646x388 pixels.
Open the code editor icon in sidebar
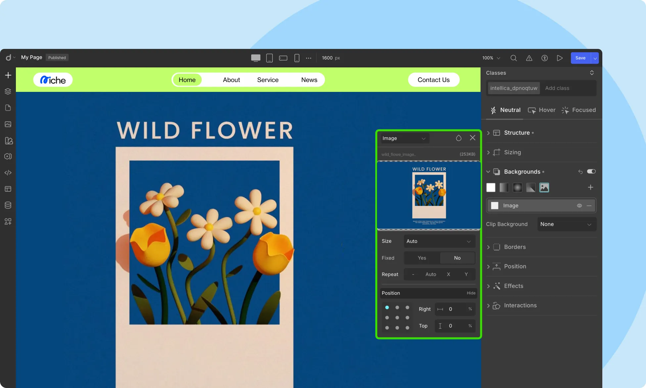click(x=8, y=173)
